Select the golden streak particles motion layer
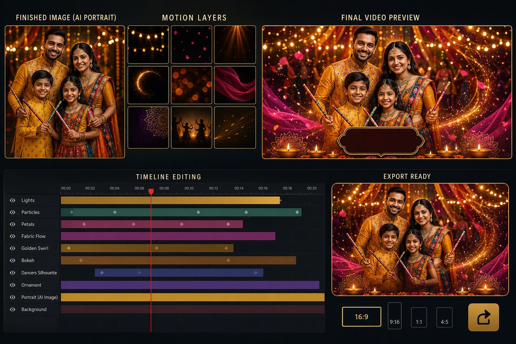Screen dimensions: 516x344 tap(235, 127)
